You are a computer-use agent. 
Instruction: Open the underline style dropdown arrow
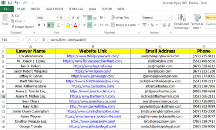[53, 25]
